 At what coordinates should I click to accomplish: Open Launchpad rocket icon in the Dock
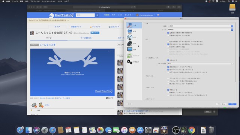click(45, 130)
